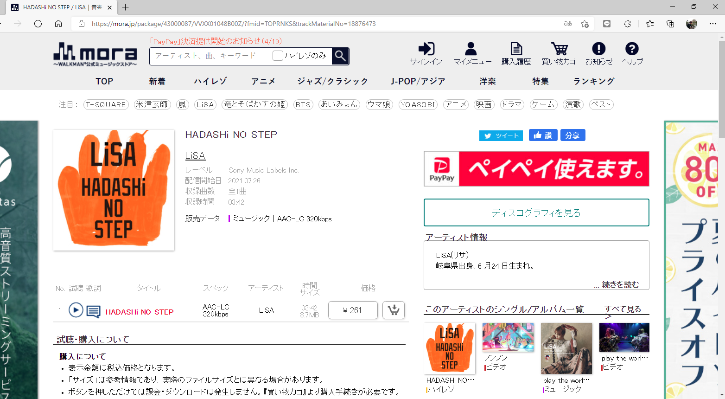
Task: Click the BTS featured tag
Action: click(x=303, y=104)
